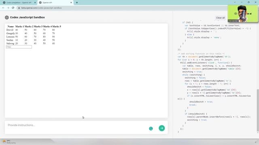Close the Code completion OpenAI API tab
This screenshot has height=145, width=259.
[x=35, y=3]
